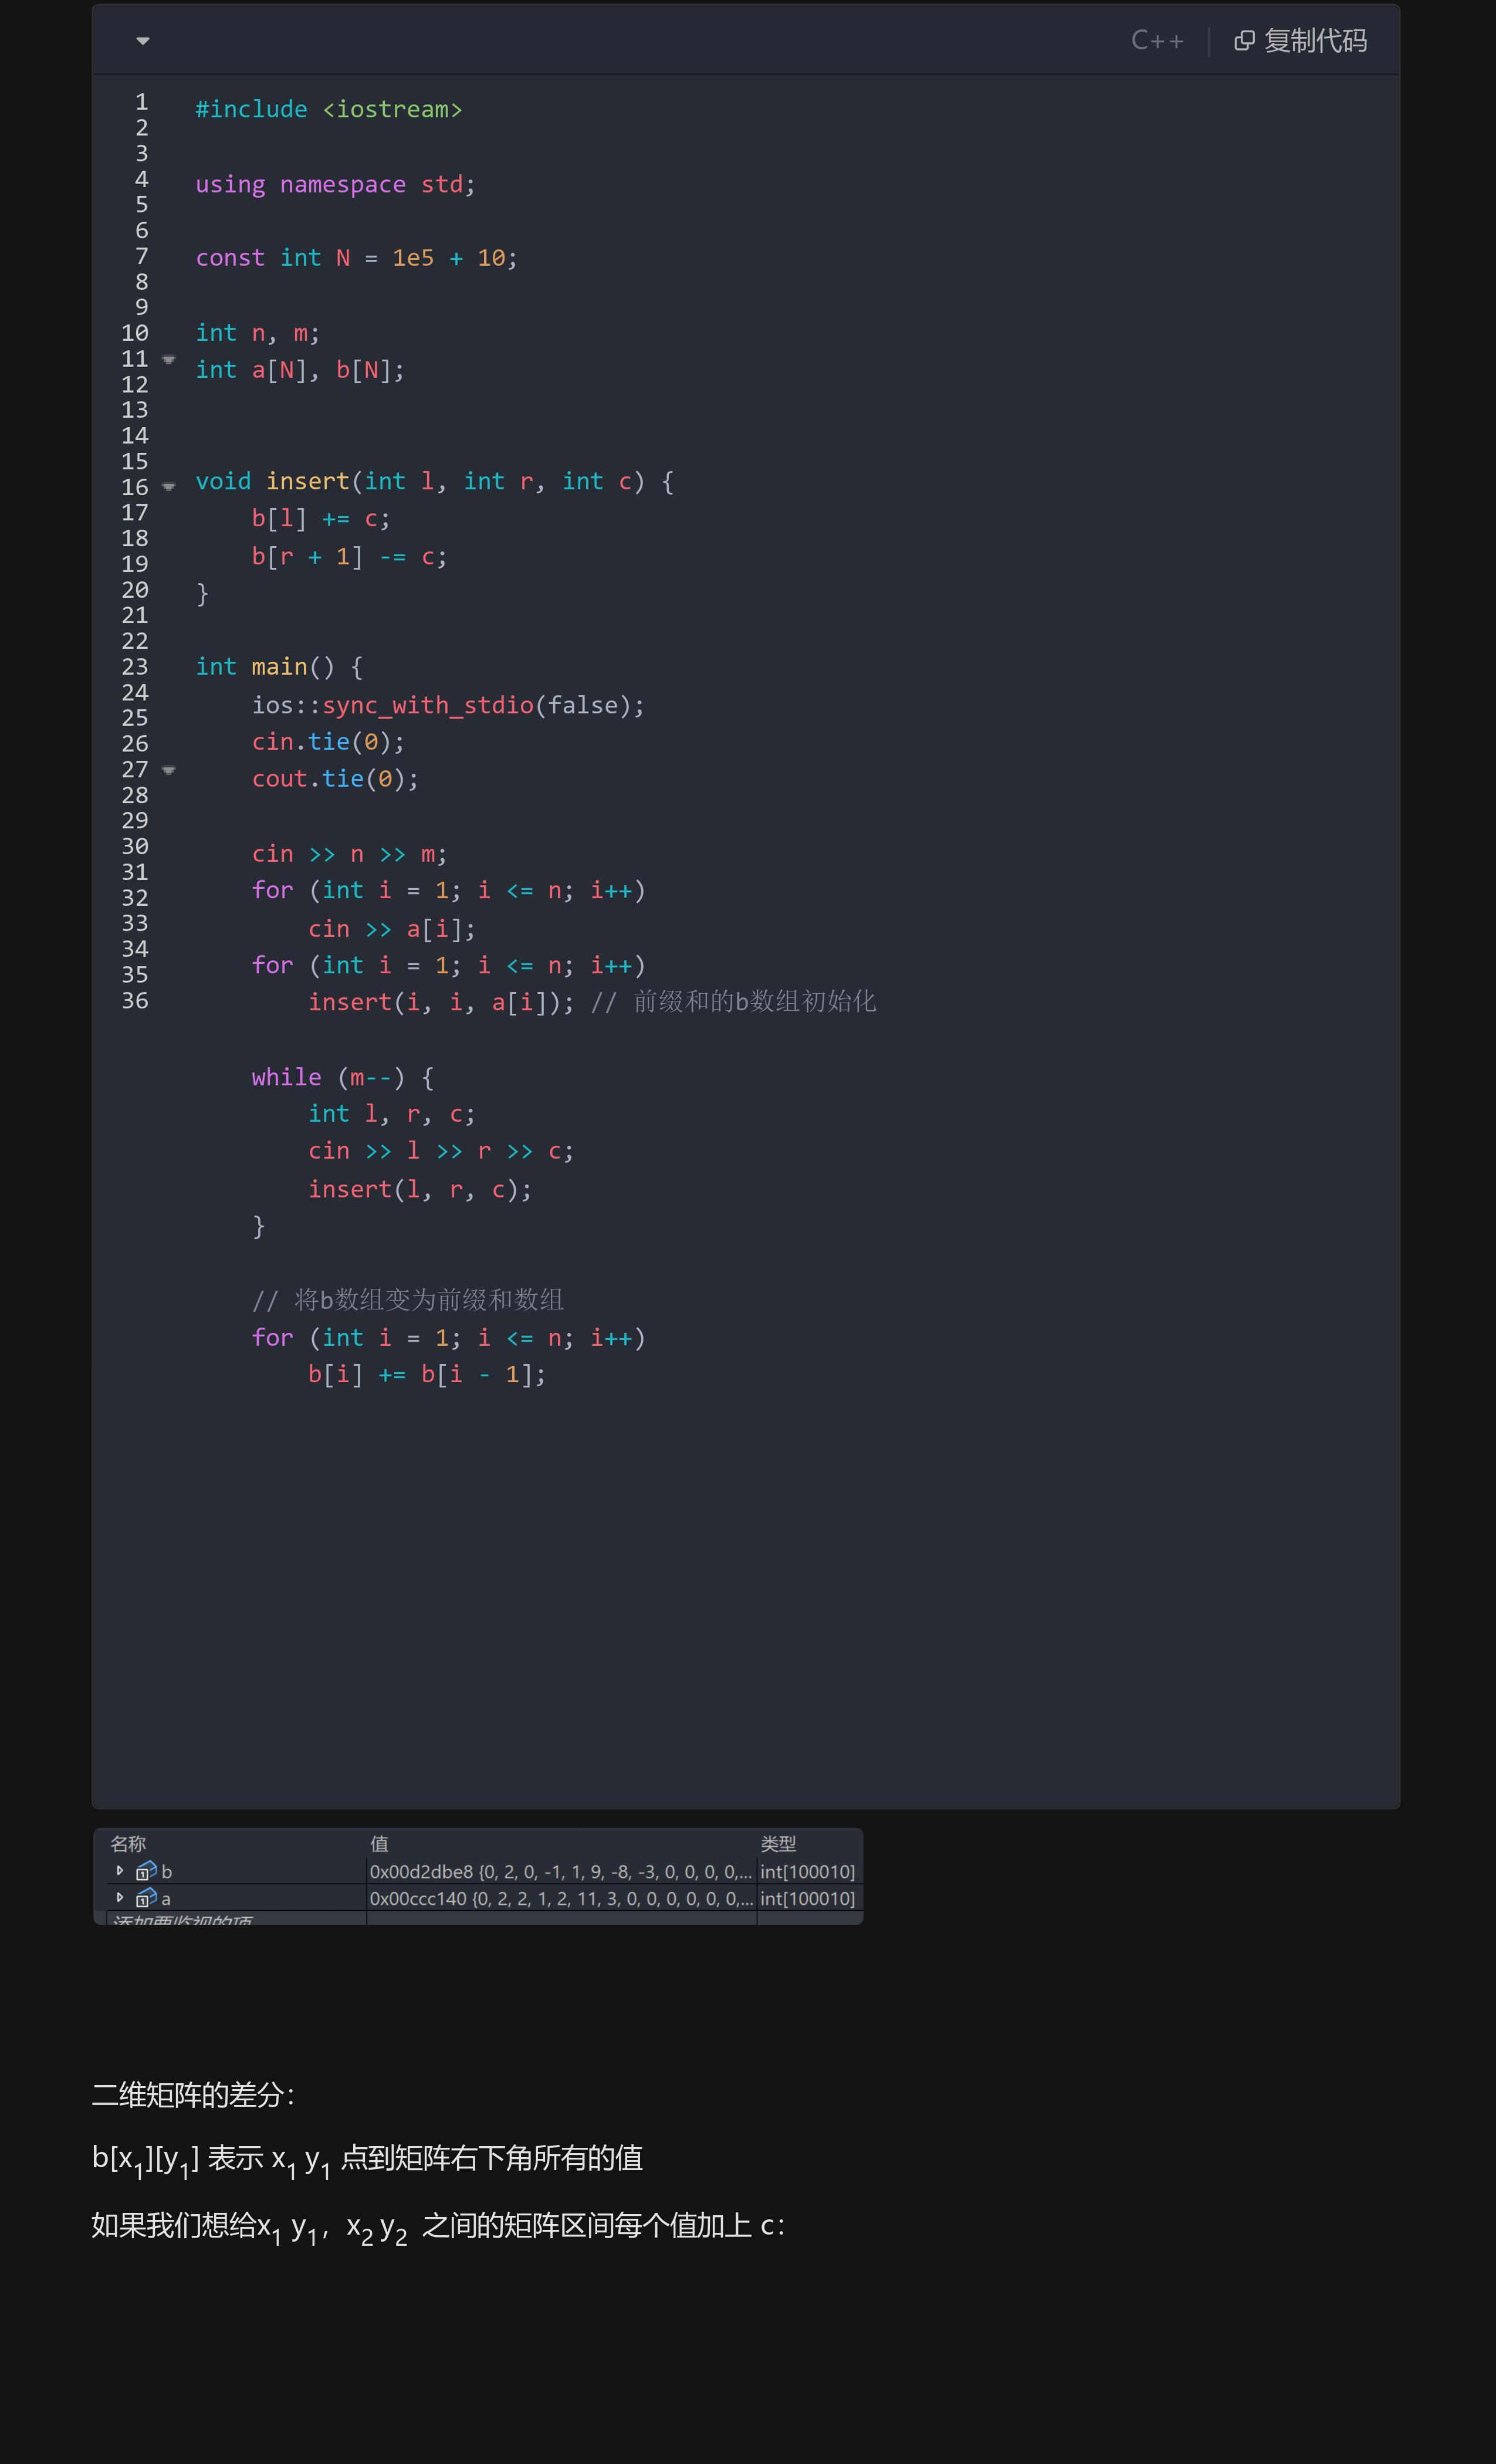The width and height of the screenshot is (1496, 2464).
Task: Click the 值 column header
Action: (x=379, y=1844)
